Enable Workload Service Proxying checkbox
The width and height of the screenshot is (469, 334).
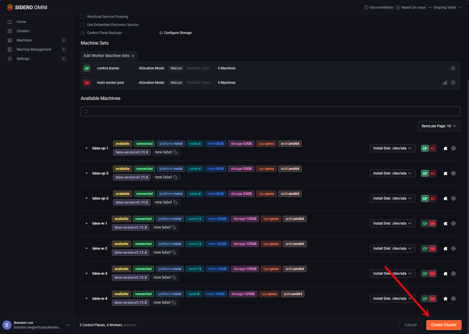point(83,17)
